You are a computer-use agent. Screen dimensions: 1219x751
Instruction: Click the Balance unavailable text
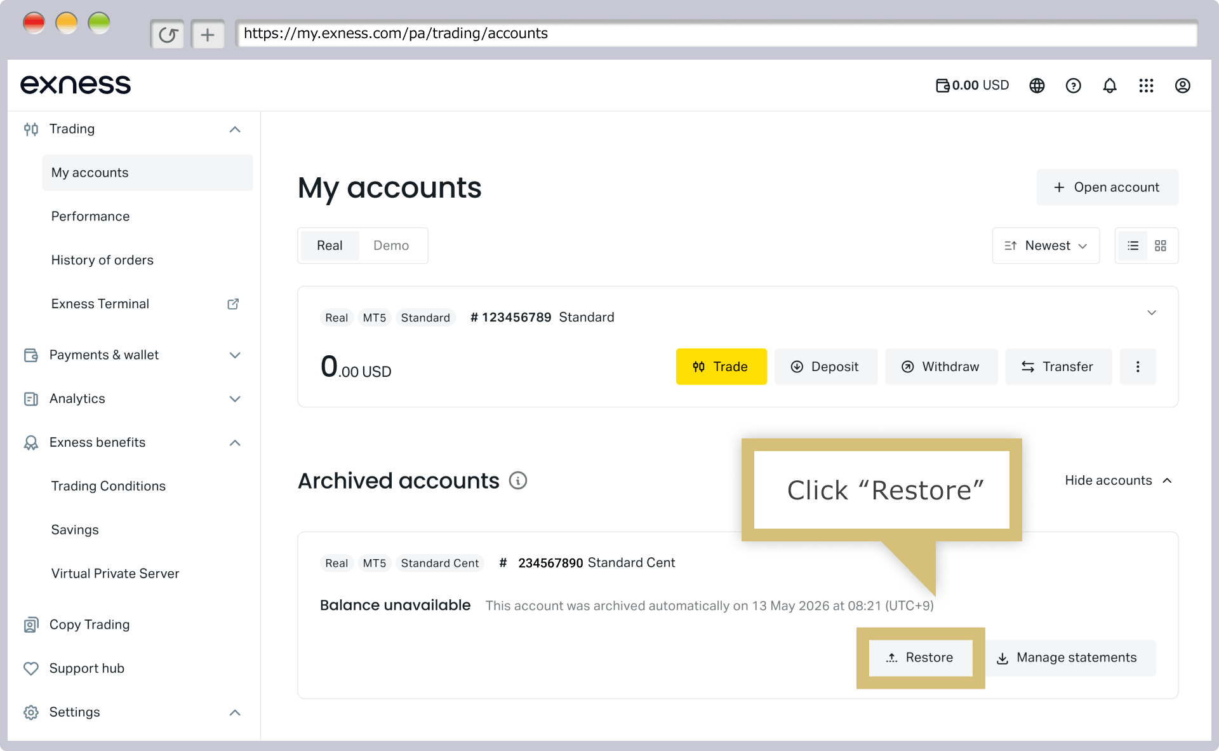(395, 606)
